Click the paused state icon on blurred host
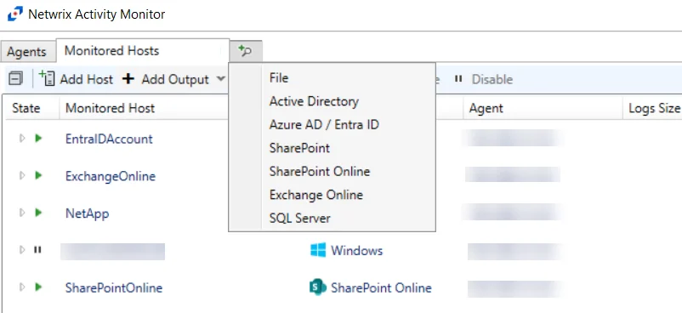The image size is (682, 313). click(x=37, y=250)
